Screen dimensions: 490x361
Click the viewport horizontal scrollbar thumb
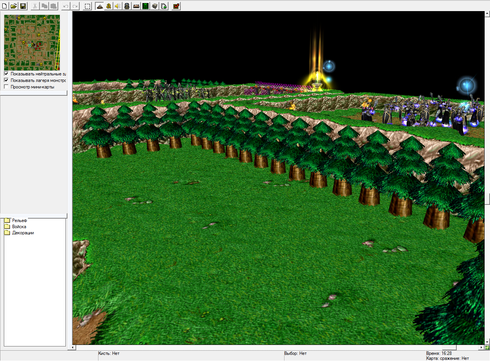[450, 348]
